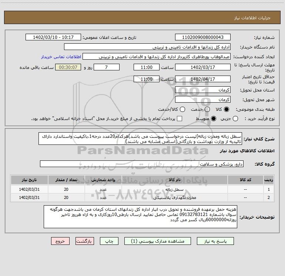285x276 pixels.
Task: Click the buyer notes text box
Action: tap(141, 217)
